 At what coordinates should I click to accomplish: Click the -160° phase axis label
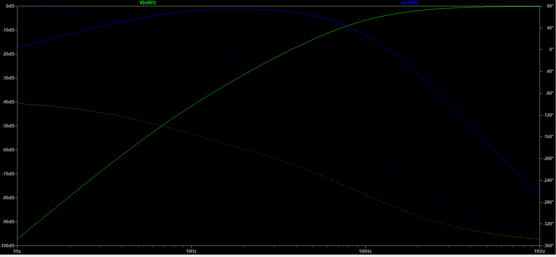548,137
